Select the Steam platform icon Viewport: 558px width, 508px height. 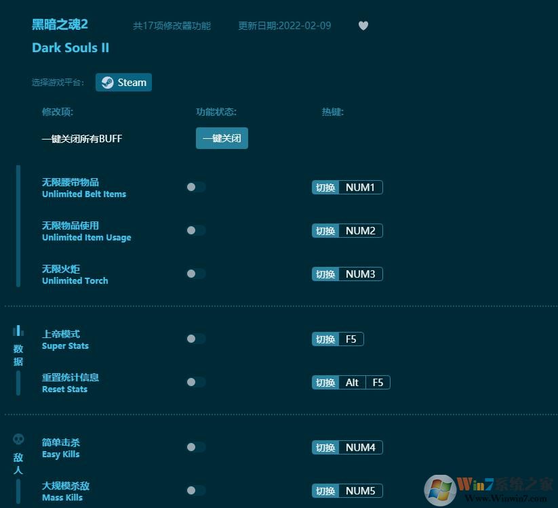click(x=107, y=82)
